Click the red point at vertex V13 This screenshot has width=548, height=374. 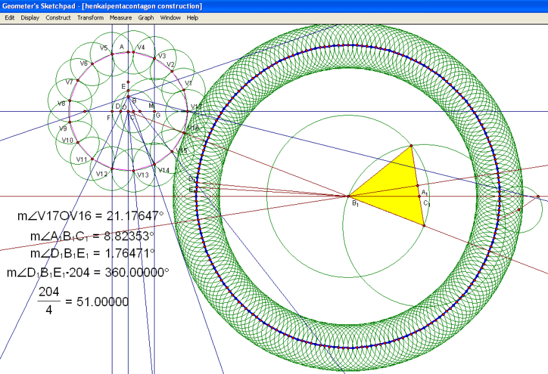[133, 171]
